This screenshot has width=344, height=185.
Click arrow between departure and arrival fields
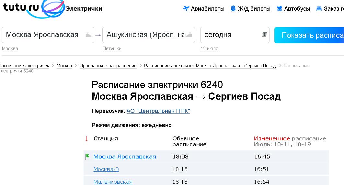[x=98, y=35]
